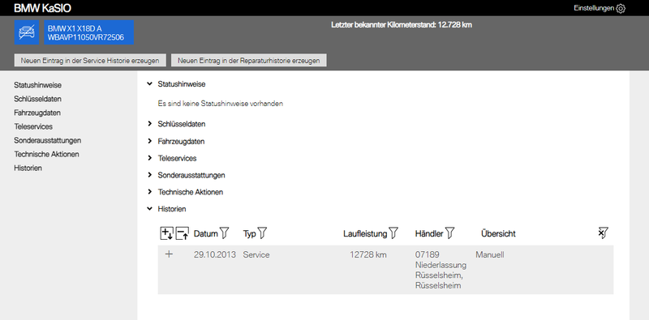649x320 pixels.
Task: Click 'Es sind keine Statushinweise vorhanden' message
Action: (220, 104)
